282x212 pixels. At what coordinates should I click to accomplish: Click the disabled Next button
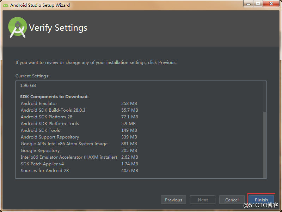click(x=203, y=200)
